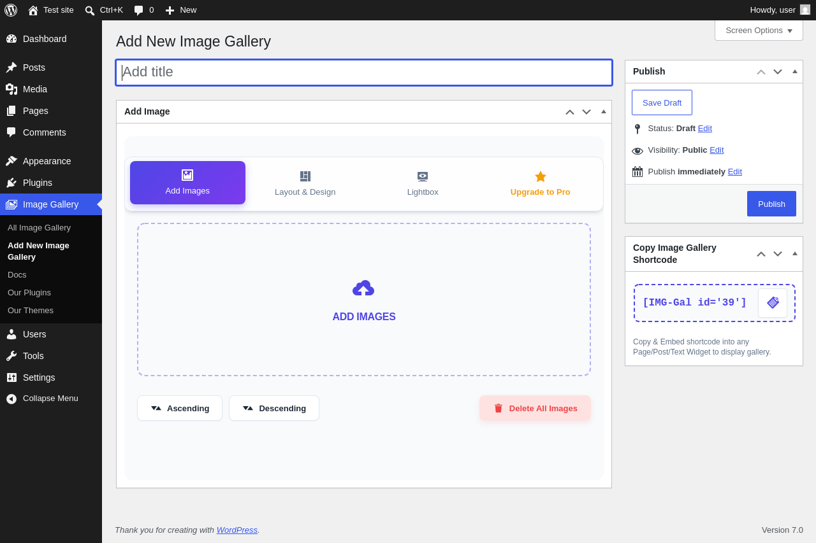Open All Image Gallery submenu

39,228
